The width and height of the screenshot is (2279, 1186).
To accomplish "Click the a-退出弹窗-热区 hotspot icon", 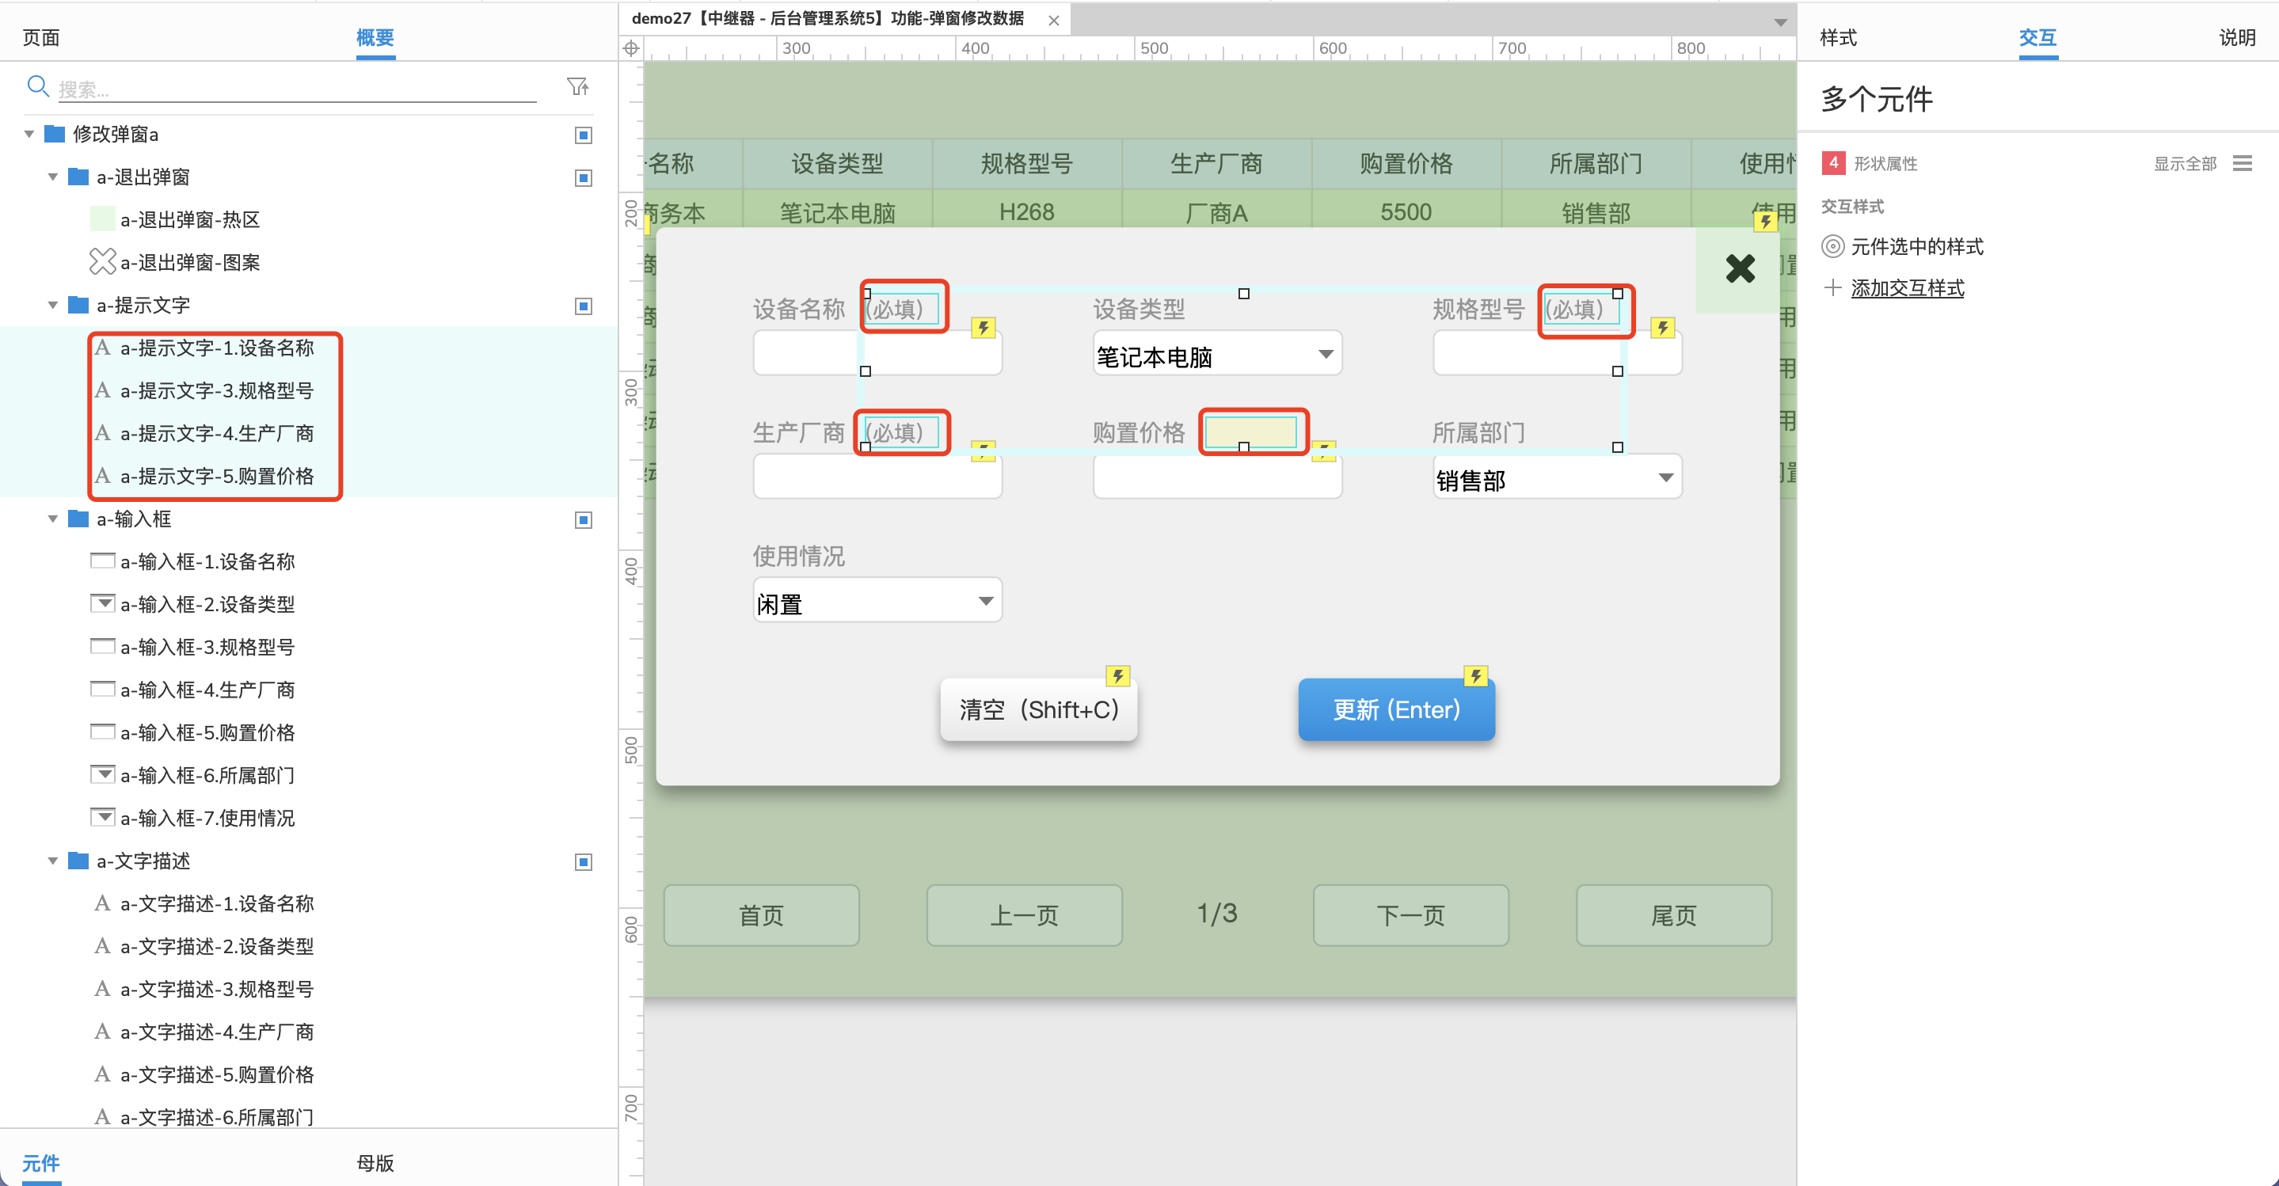I will [103, 219].
